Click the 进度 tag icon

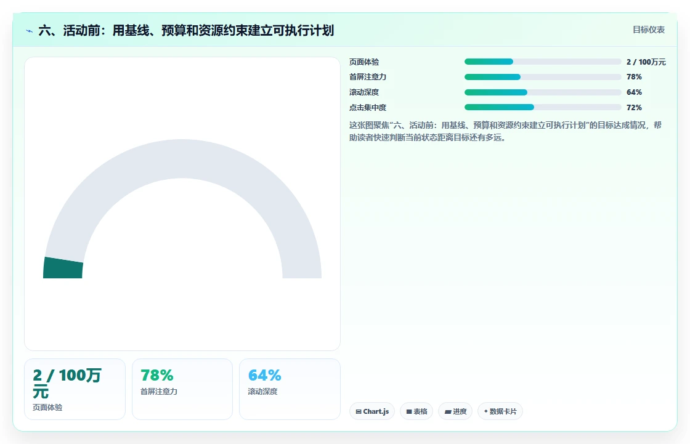[x=447, y=412]
